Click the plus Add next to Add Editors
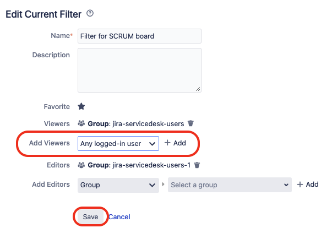The height and width of the screenshot is (233, 332). [307, 185]
